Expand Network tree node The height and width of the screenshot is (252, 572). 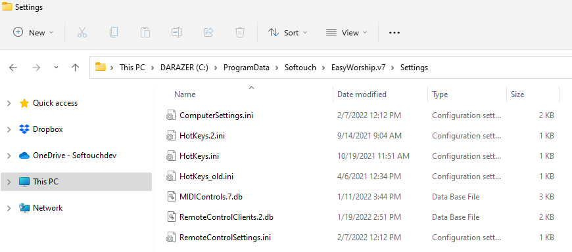tap(9, 208)
